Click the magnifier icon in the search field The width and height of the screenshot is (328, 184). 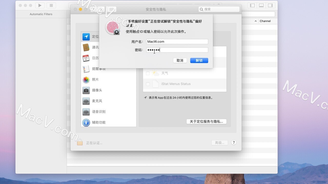pos(201,9)
